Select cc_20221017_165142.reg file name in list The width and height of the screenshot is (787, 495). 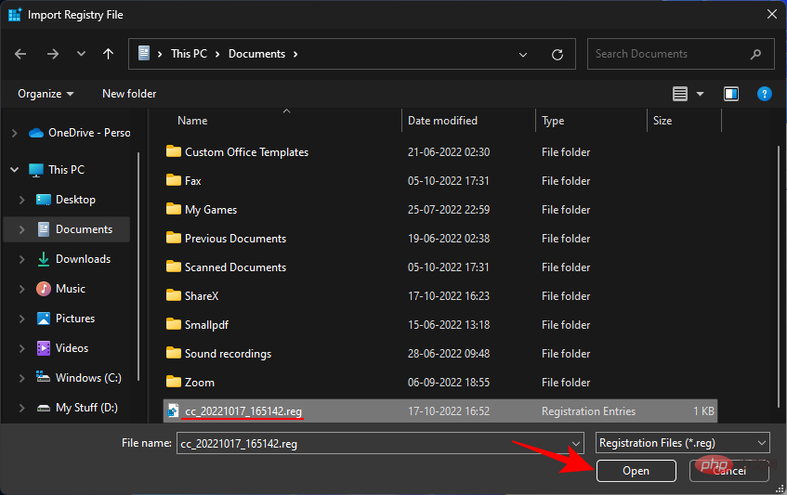(x=243, y=411)
